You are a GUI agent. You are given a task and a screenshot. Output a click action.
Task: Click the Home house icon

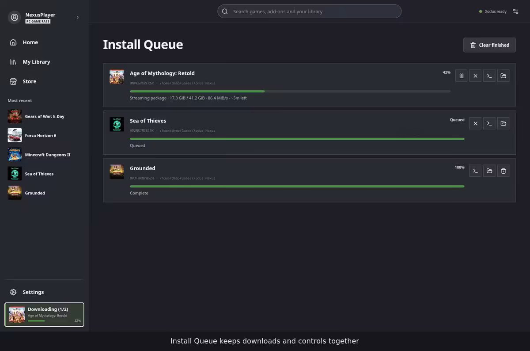pyautogui.click(x=13, y=42)
